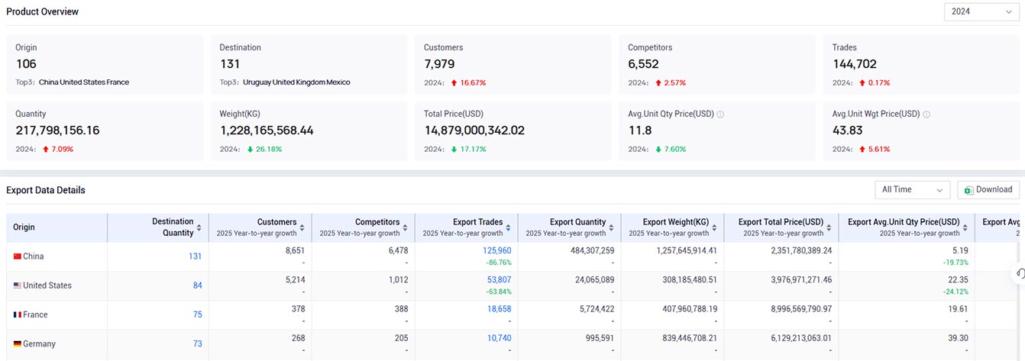1025x361 pixels.
Task: Click China in the Origin column
Action: pyautogui.click(x=34, y=256)
